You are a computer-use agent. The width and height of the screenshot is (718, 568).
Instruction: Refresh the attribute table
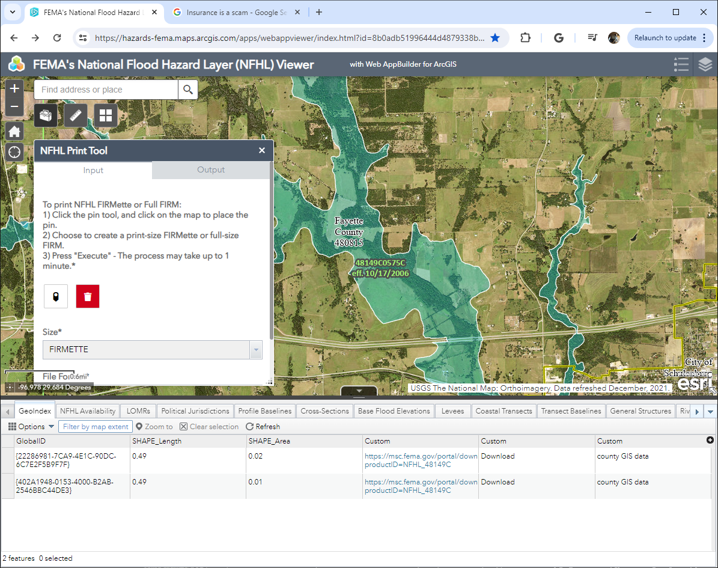click(x=263, y=427)
